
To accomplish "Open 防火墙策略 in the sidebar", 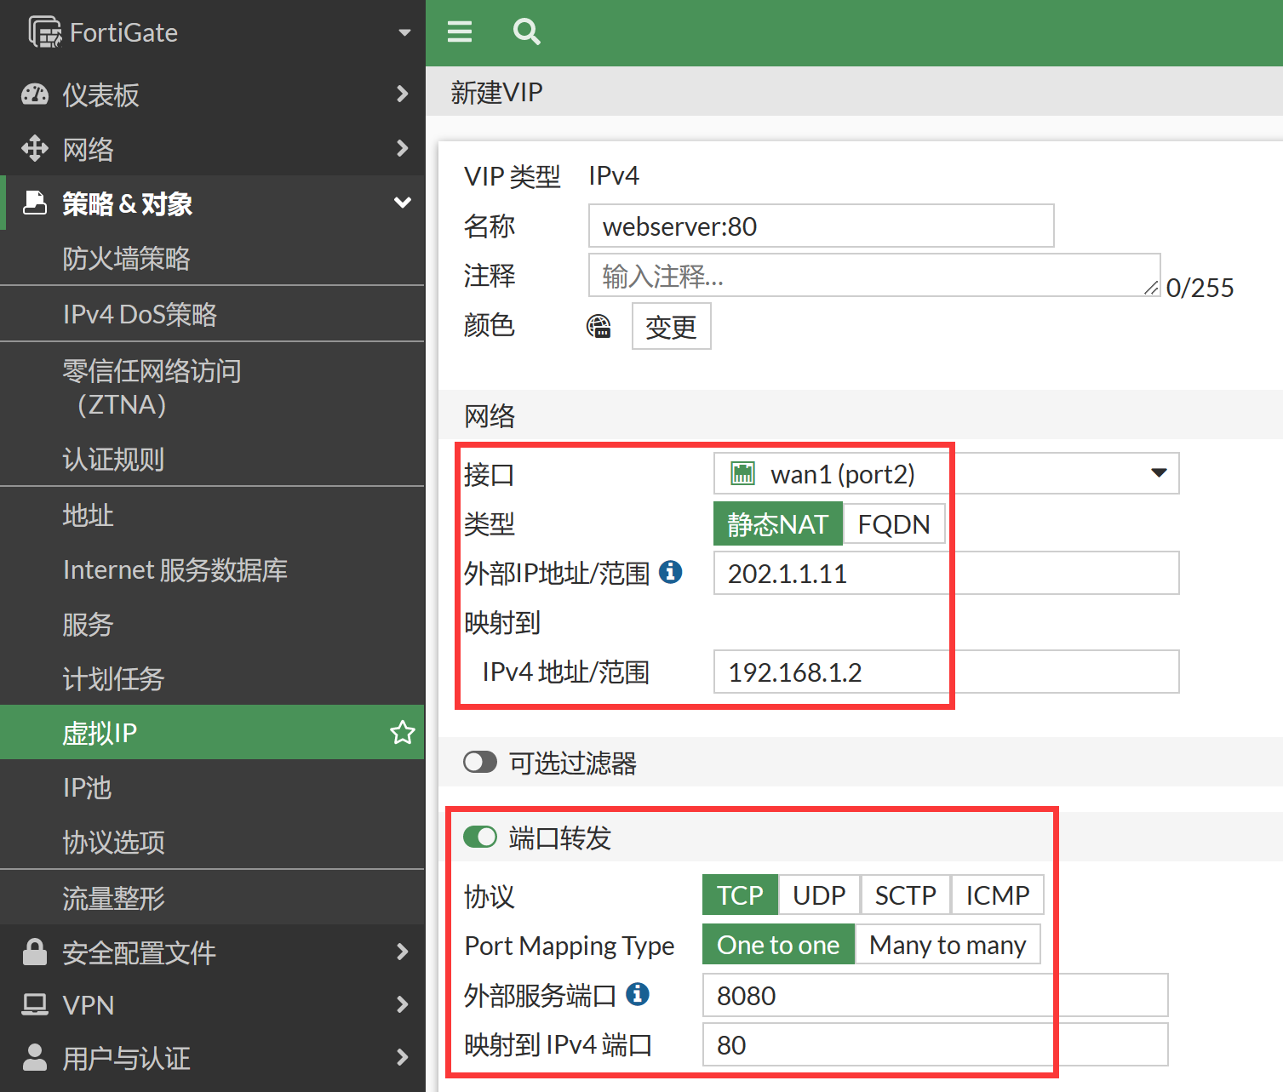I will (126, 259).
